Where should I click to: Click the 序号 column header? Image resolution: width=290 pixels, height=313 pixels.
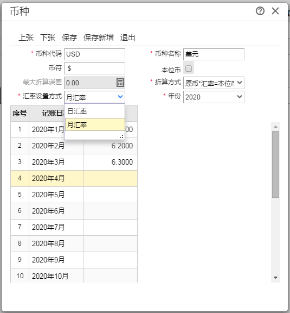(20, 113)
